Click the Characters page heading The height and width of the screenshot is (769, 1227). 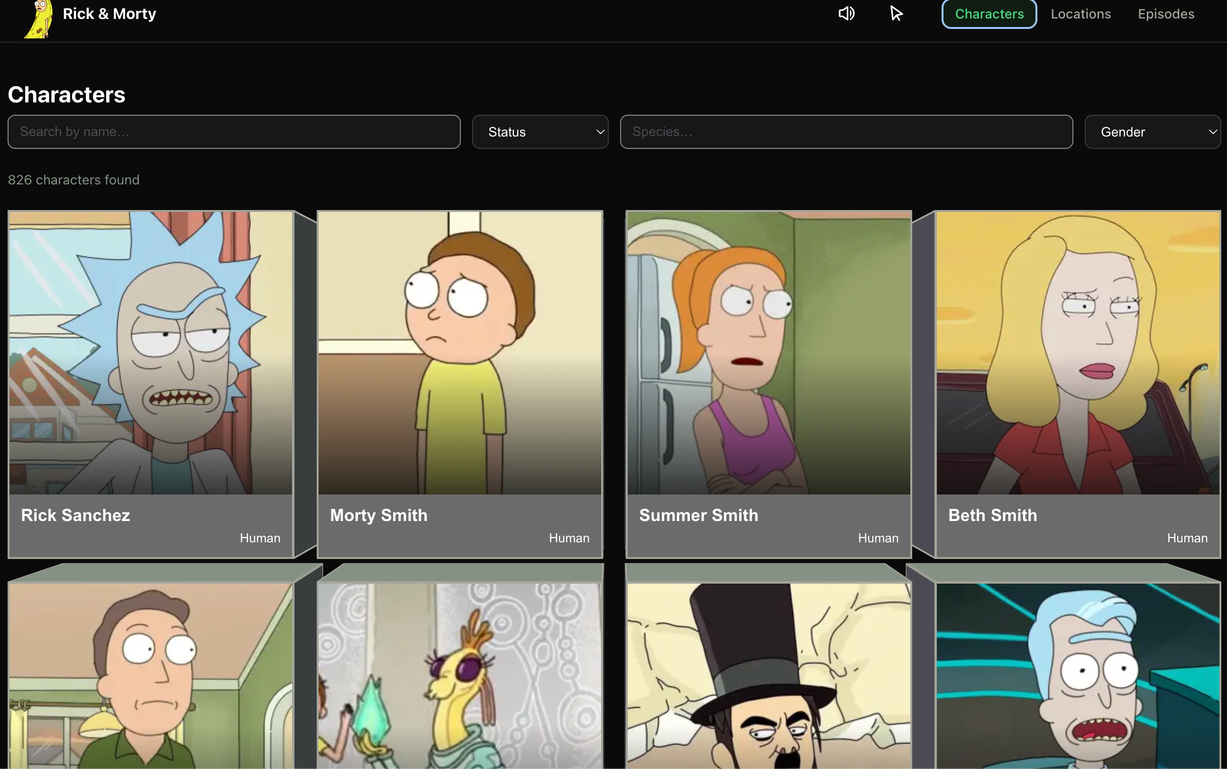tap(67, 95)
